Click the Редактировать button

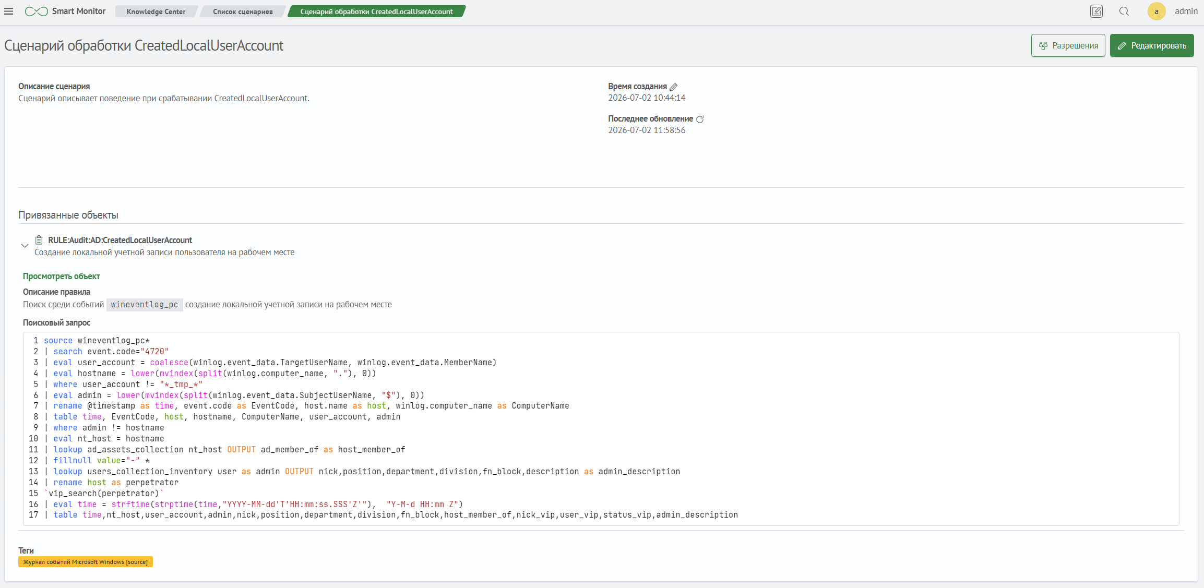click(1152, 45)
